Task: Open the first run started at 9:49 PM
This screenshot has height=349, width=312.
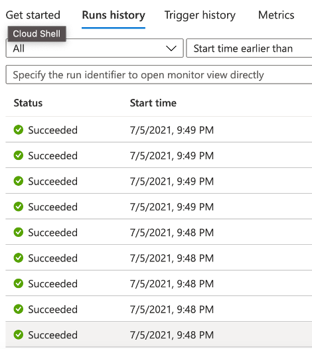Action: pos(159,130)
